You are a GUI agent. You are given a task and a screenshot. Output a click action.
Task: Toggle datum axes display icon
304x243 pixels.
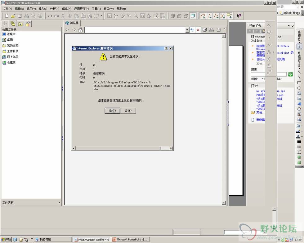pyautogui.click(x=209, y=16)
